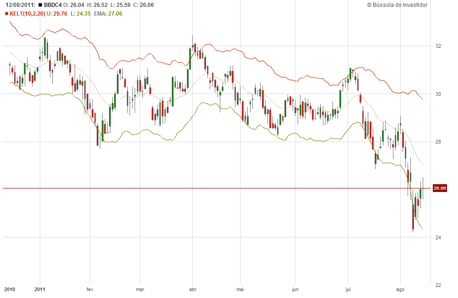
Task: Click the Keltner lower value L: 24.35
Action: click(81, 14)
